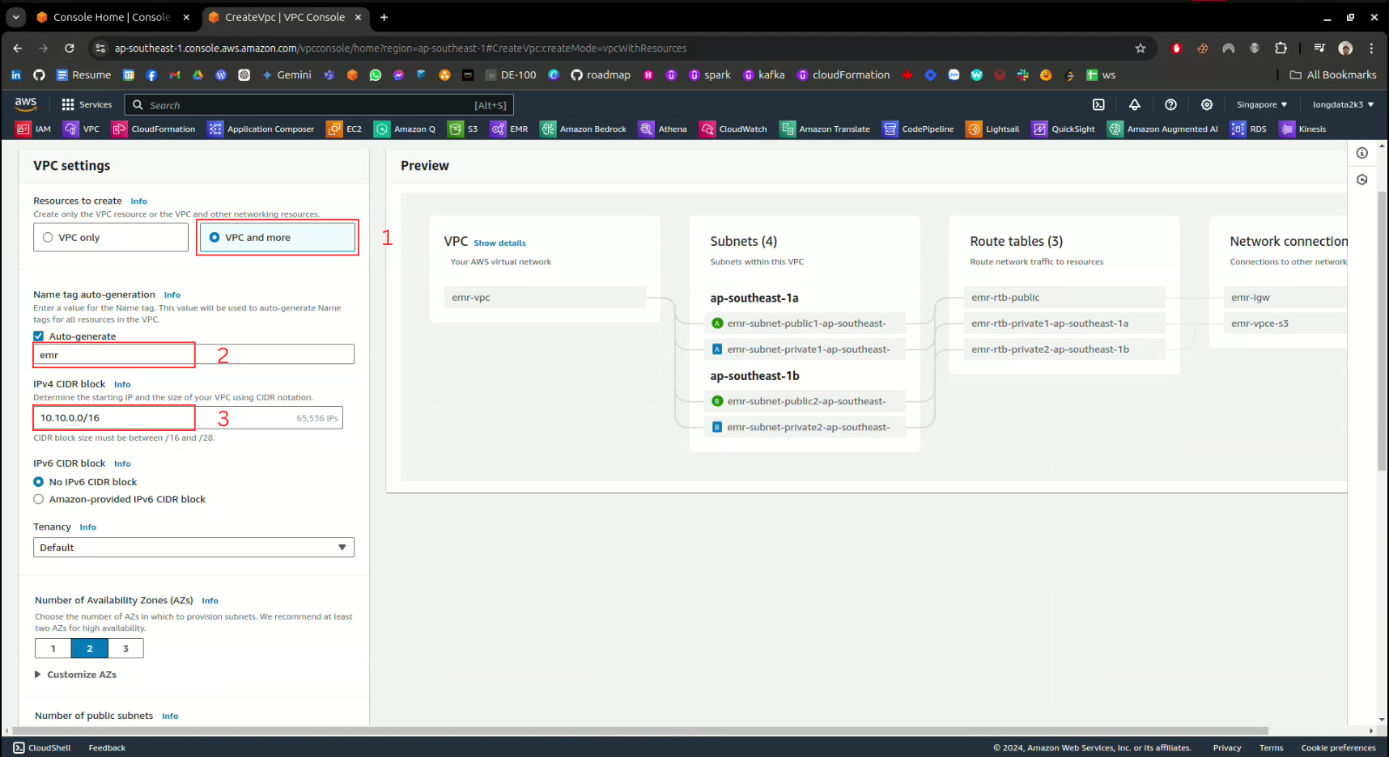Open AWS support help icon
1389x757 pixels.
[x=1170, y=104]
